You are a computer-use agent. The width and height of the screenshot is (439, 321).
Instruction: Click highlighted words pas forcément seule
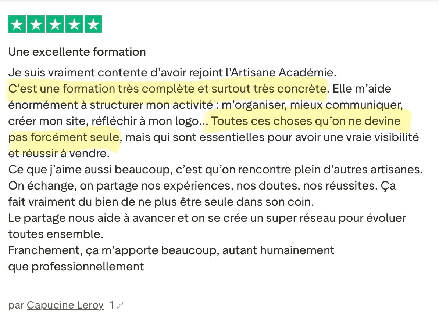pyautogui.click(x=64, y=137)
